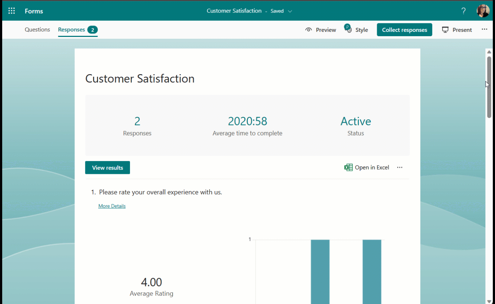The height and width of the screenshot is (304, 495).
Task: Click the Collect responses button
Action: [x=404, y=30]
